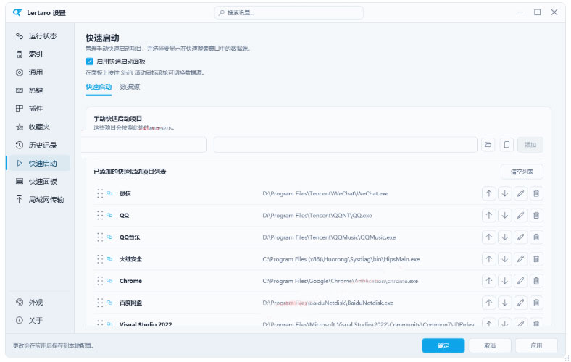Image resolution: width=571 pixels, height=362 pixels.
Task: Select BaiduNetdisk.exe path text
Action: coord(328,303)
